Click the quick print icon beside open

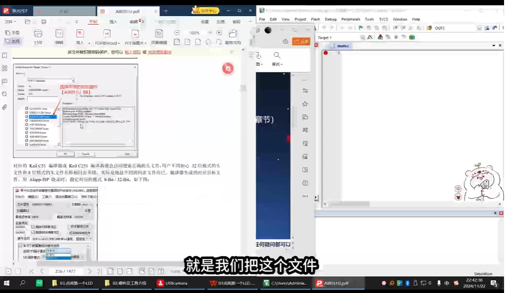pyautogui.click(x=44, y=22)
